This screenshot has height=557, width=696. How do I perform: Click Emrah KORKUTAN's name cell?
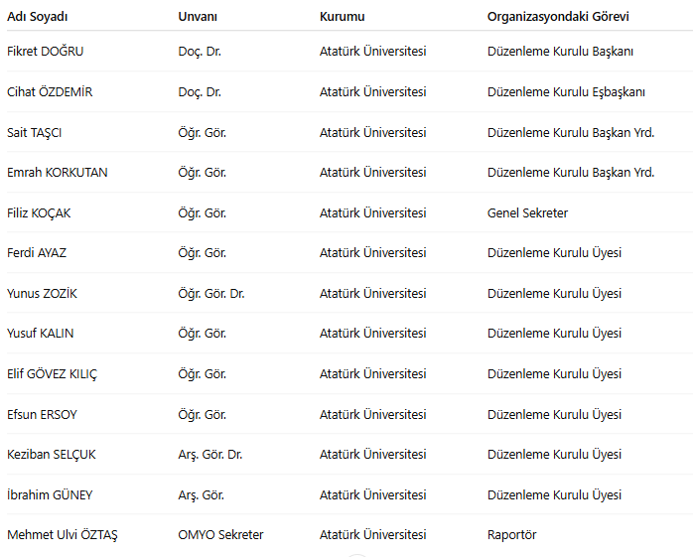point(58,173)
